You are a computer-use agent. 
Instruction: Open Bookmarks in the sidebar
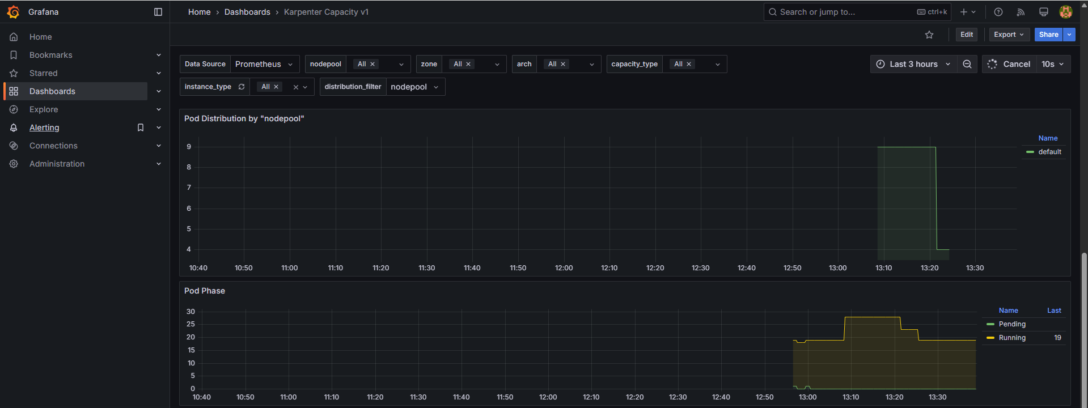tap(51, 55)
